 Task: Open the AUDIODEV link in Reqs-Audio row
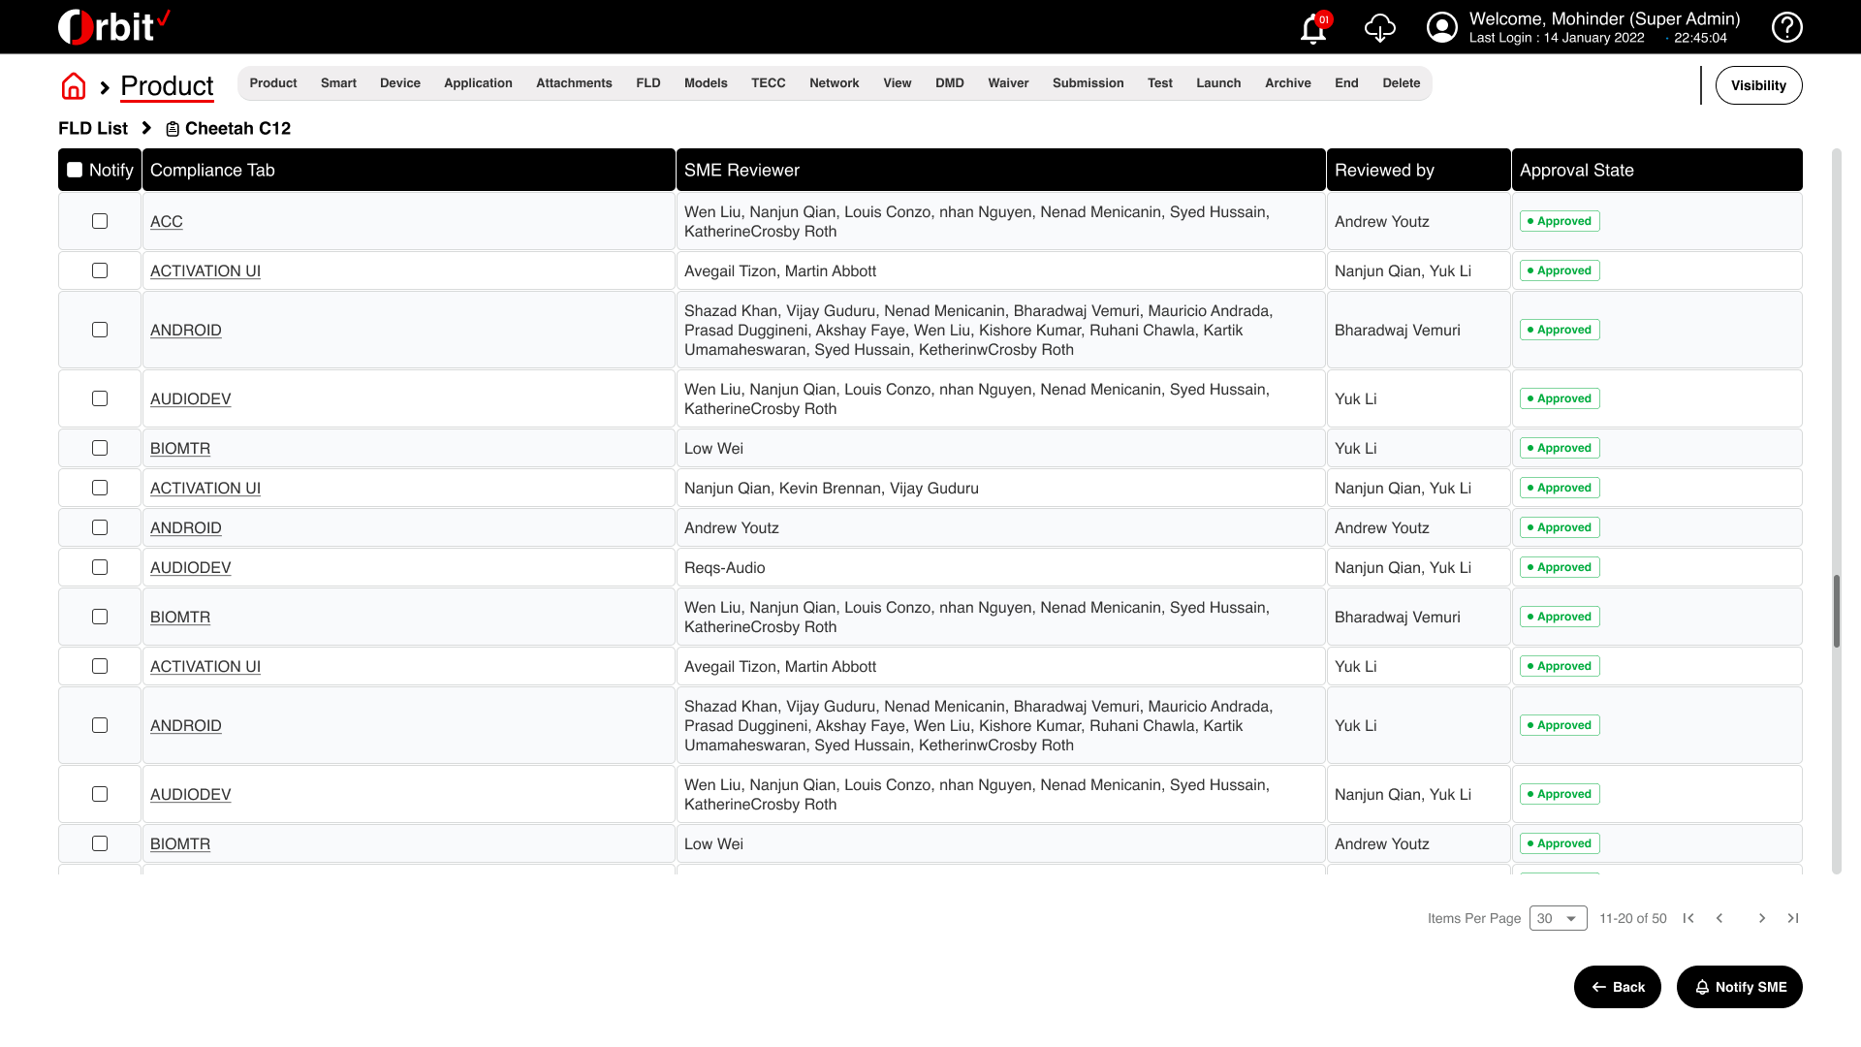coord(191,568)
